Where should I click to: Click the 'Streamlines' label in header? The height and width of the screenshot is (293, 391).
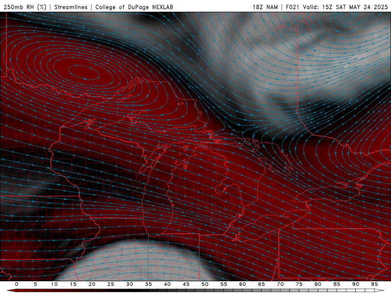click(x=71, y=7)
